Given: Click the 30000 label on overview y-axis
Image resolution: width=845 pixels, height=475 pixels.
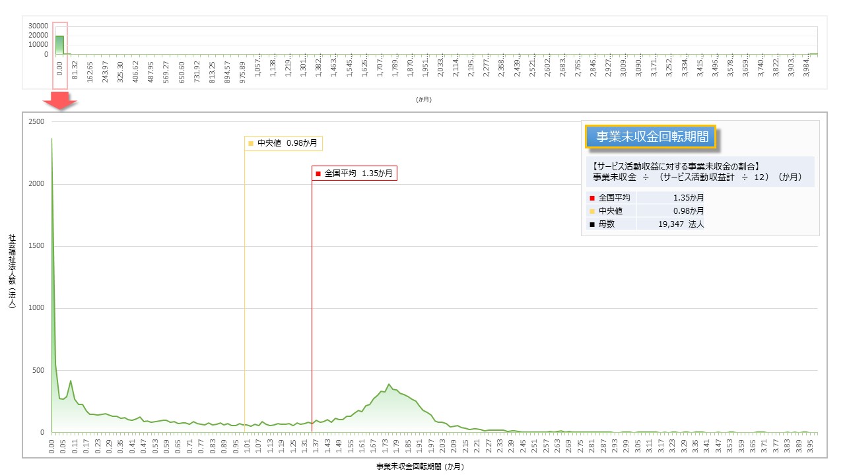Looking at the screenshot, I should (x=37, y=26).
